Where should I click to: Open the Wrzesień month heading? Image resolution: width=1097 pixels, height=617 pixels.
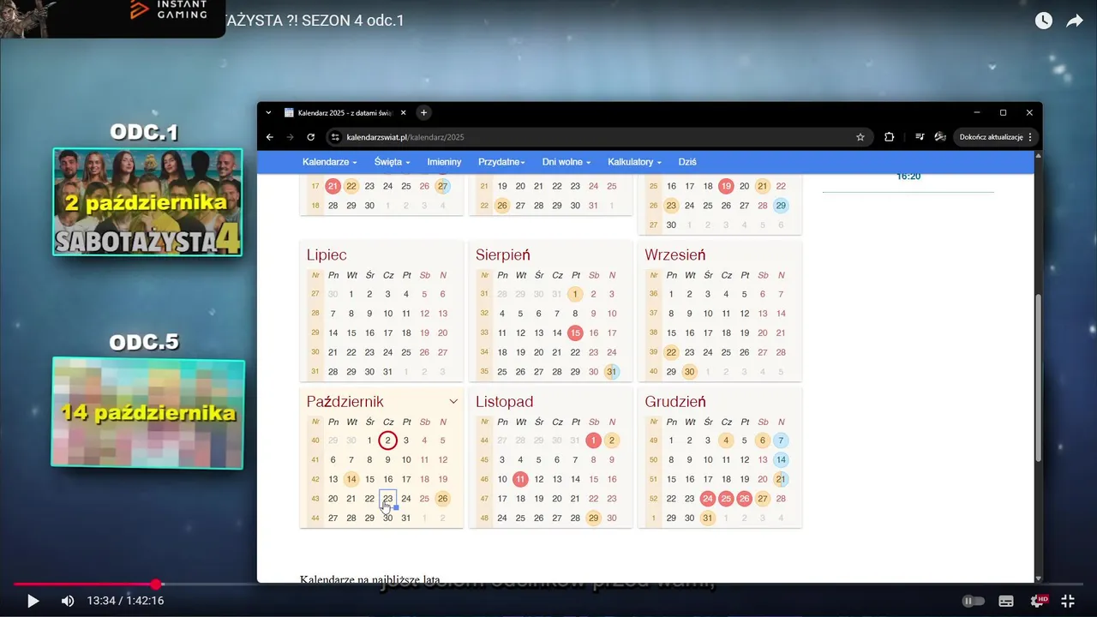(675, 255)
